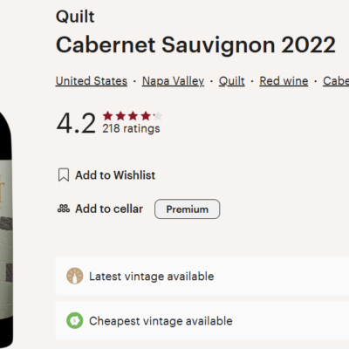Click the Cabernet Sauvignon 2022 title
The width and height of the screenshot is (349, 349).
point(195,45)
